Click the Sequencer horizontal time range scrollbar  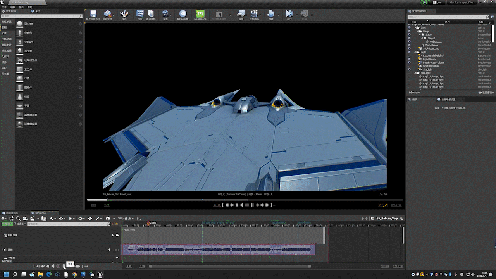[230, 266]
